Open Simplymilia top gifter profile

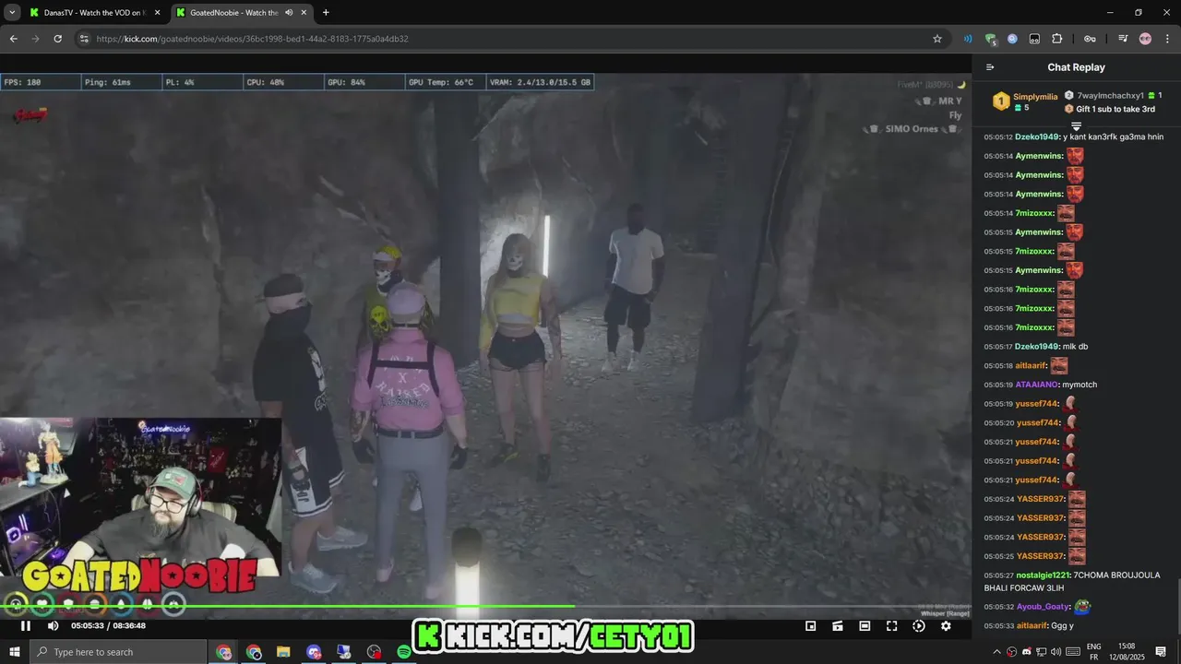click(1035, 97)
